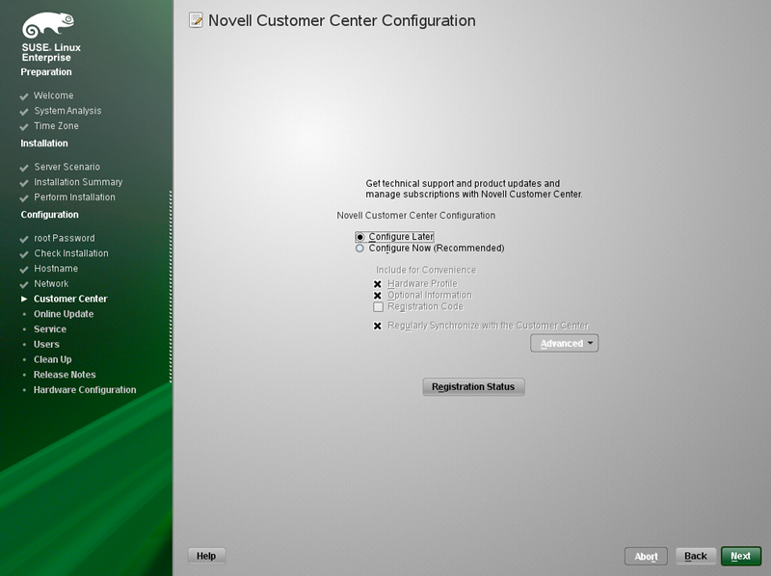Click the Perform Installation step

click(74, 197)
